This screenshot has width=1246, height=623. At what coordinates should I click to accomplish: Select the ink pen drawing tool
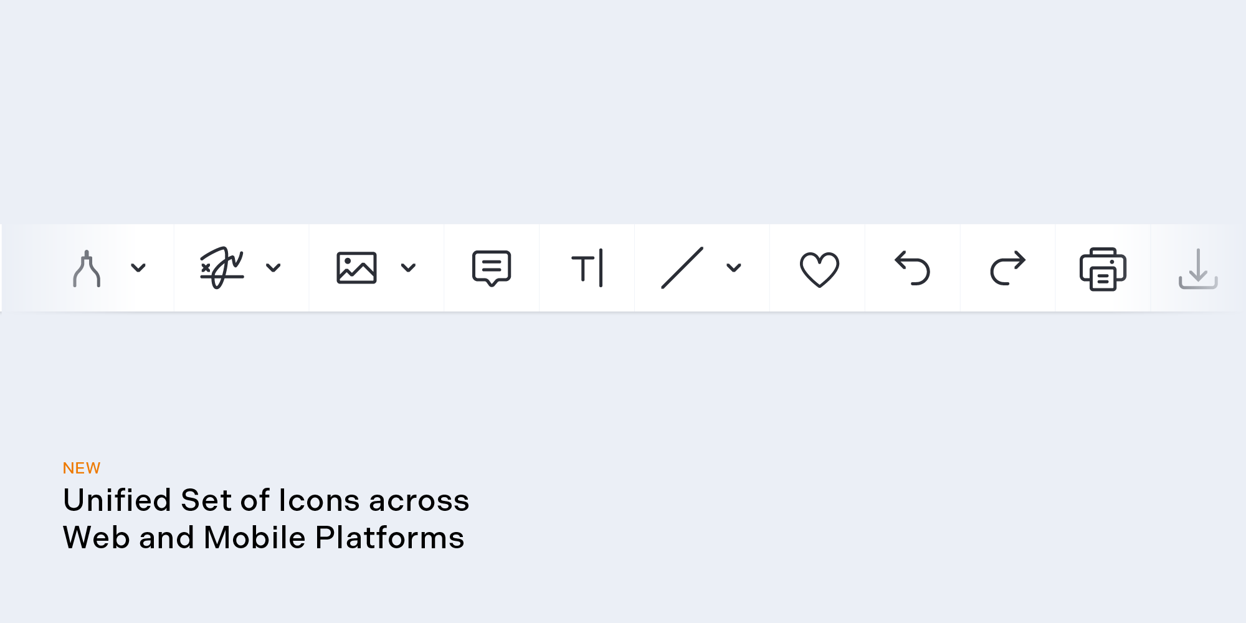[87, 269]
